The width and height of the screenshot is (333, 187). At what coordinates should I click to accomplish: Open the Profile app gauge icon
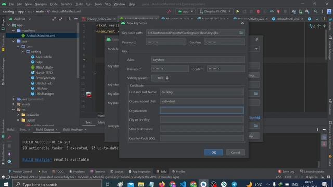(272, 11)
